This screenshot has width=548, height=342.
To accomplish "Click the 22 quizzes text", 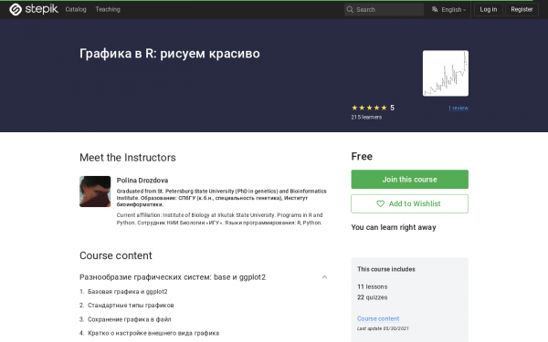I will 373,297.
